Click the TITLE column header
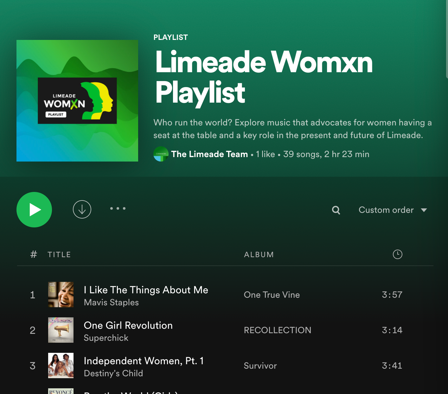Image resolution: width=448 pixels, height=394 pixels. click(x=59, y=255)
